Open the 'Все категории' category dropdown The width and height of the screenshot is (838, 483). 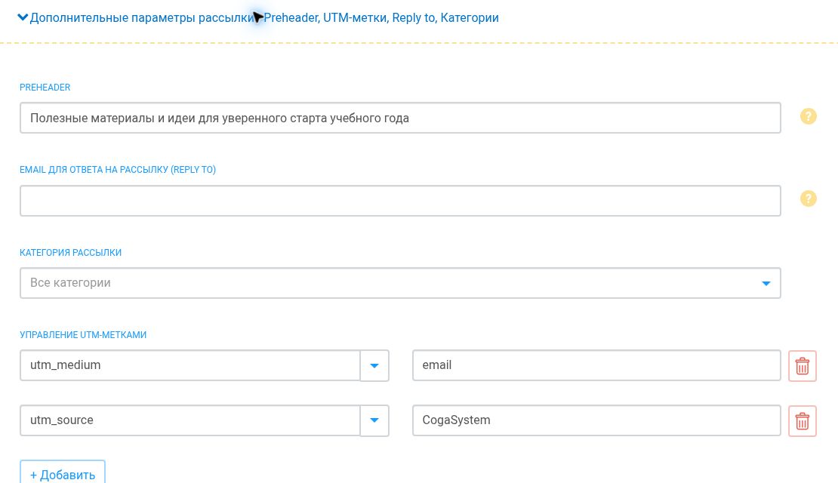coord(400,283)
